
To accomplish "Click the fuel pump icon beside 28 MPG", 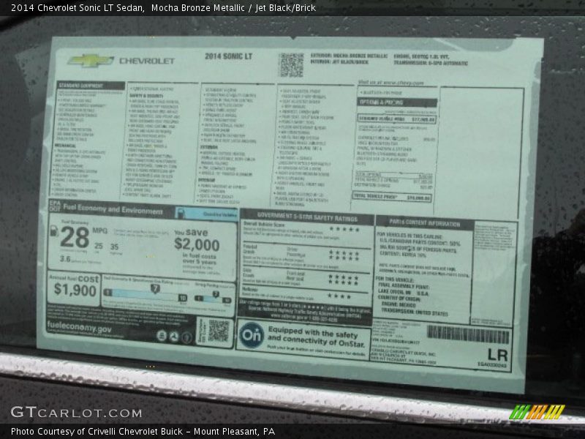I will click(x=53, y=232).
